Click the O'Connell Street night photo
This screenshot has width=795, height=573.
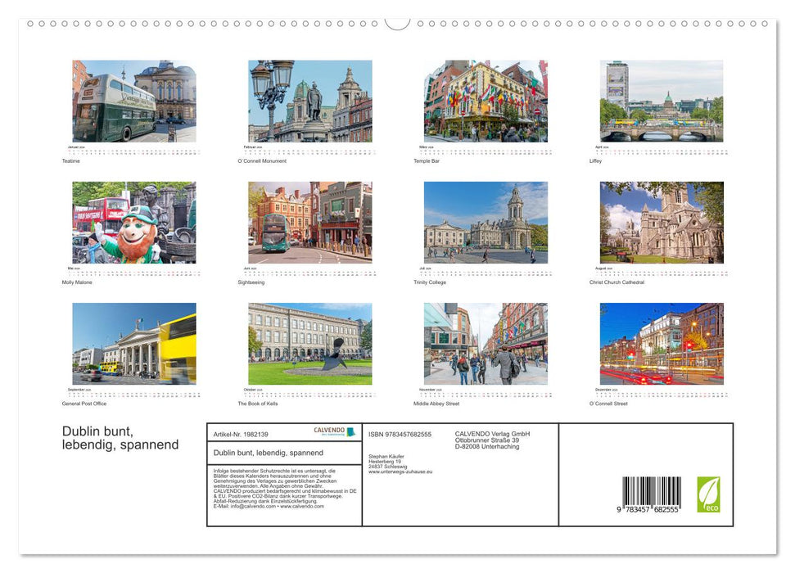tap(662, 344)
